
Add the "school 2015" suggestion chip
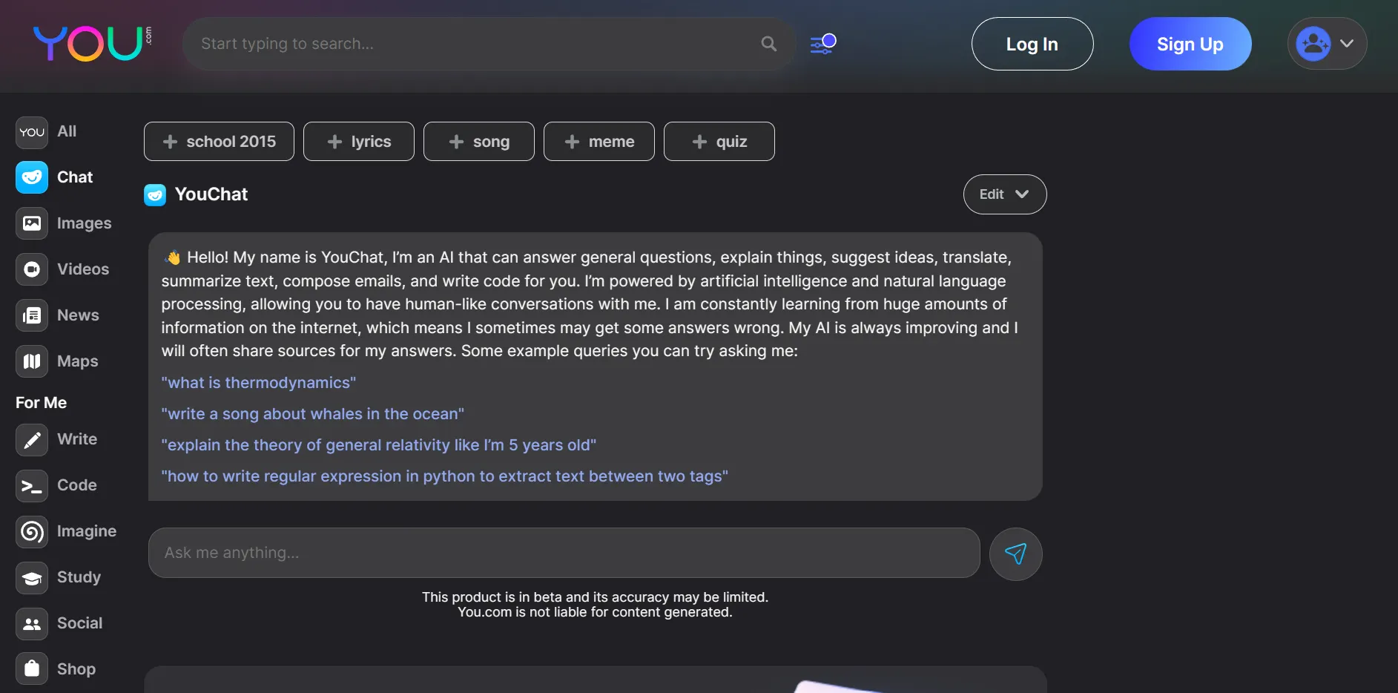[x=219, y=142]
